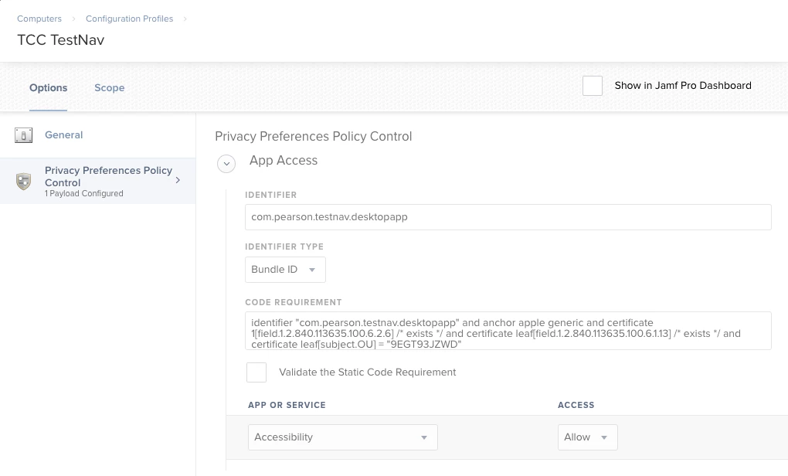Switch to the Scope tab
Screen dimensions: 788x476
pos(110,88)
